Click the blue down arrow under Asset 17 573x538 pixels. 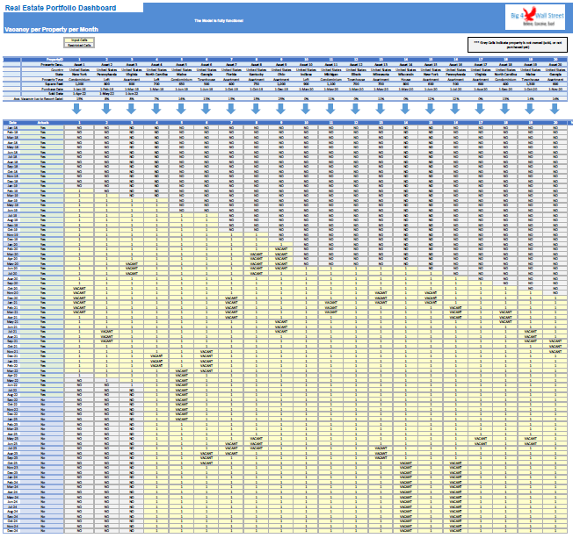pos(480,109)
